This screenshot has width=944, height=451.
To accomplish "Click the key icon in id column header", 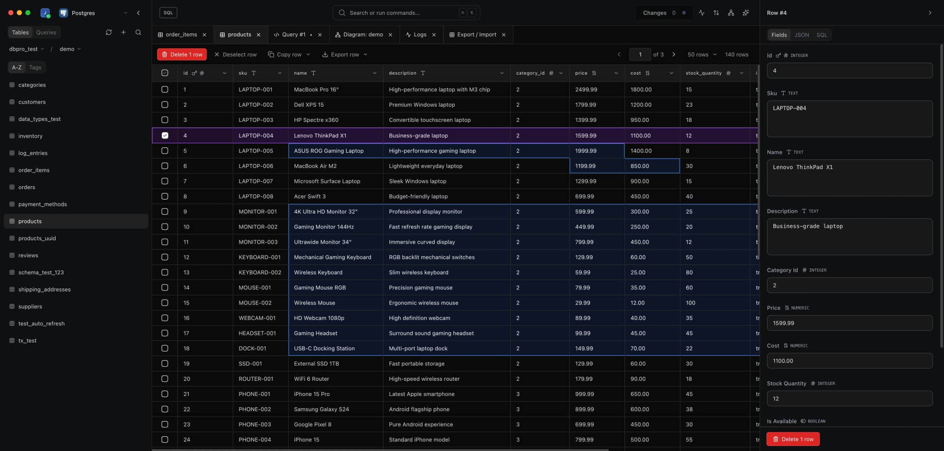I will [194, 73].
